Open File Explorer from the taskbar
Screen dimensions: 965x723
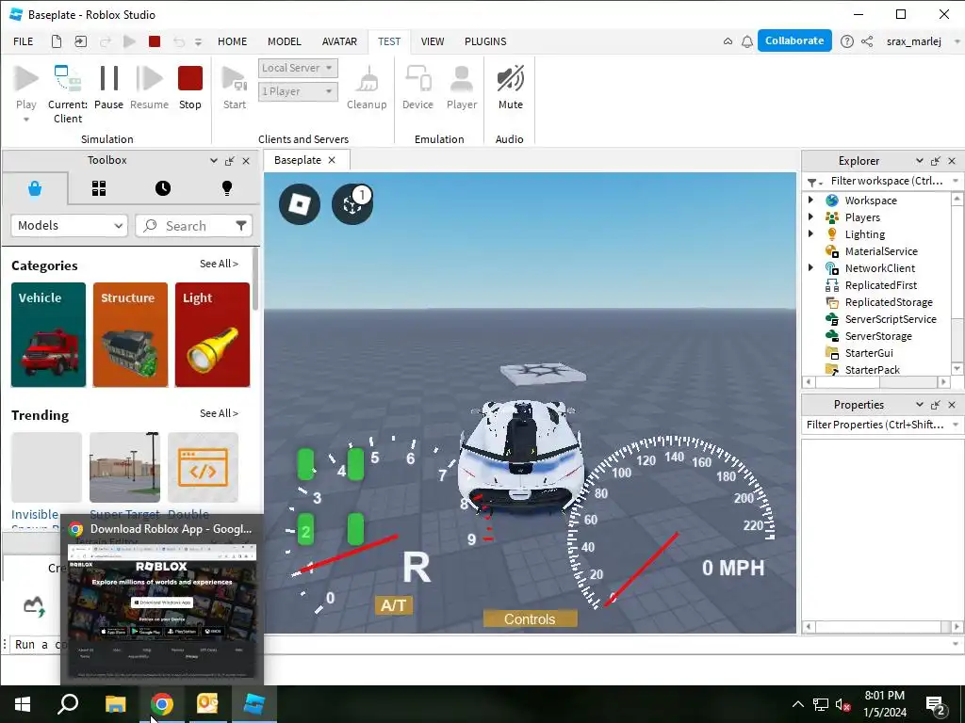click(115, 704)
